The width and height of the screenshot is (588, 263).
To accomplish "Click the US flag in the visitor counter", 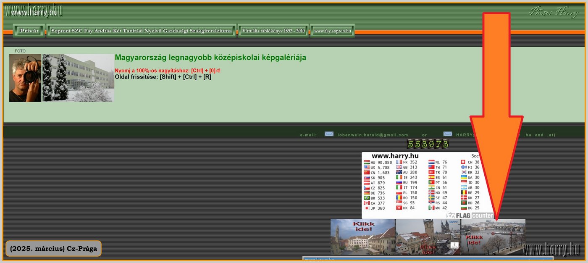I will [x=367, y=167].
